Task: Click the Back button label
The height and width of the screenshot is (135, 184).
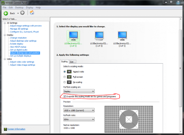Action: pyautogui.click(x=13, y=13)
